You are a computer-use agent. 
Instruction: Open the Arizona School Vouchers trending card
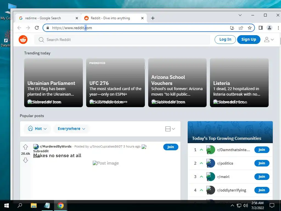click(x=177, y=83)
